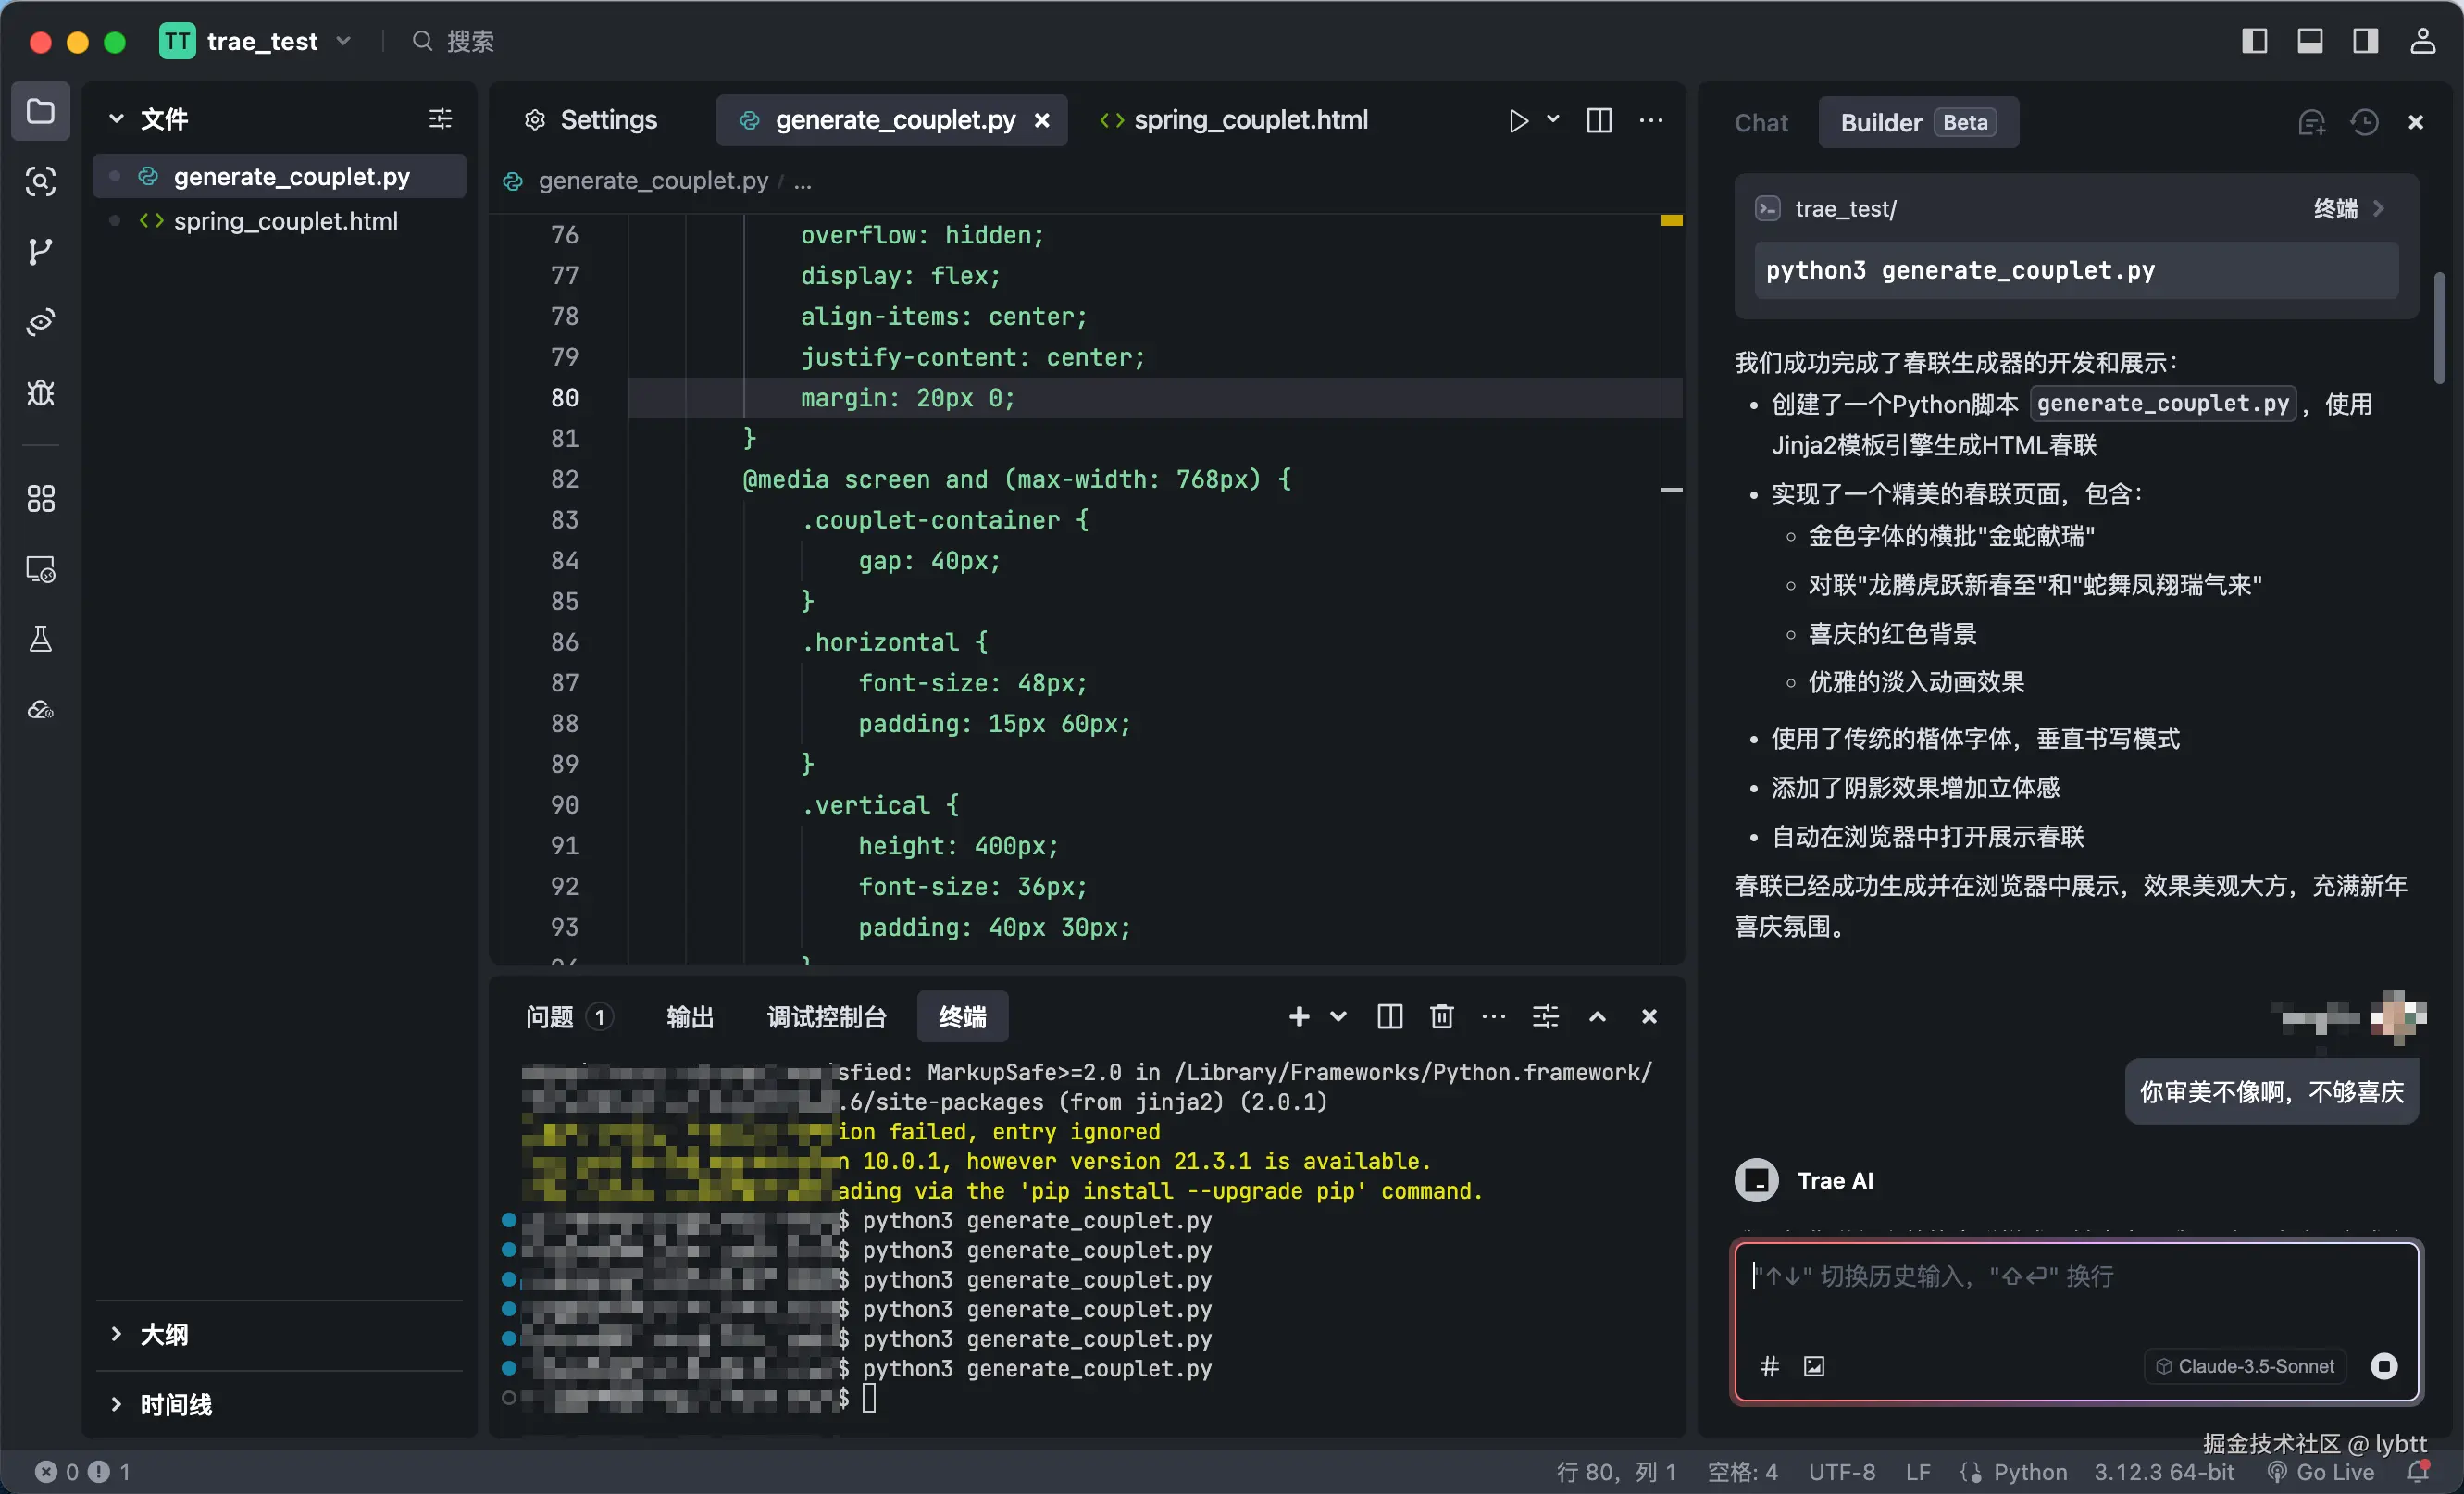Toggle the left primary sidebar
Screen dimensions: 2464x1494
[x=2254, y=41]
